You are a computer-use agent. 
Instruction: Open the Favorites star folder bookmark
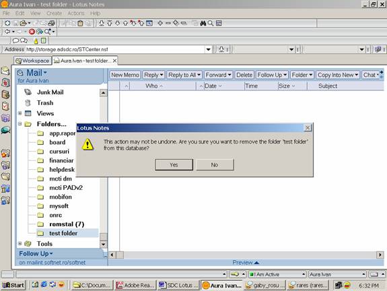click(x=5, y=154)
